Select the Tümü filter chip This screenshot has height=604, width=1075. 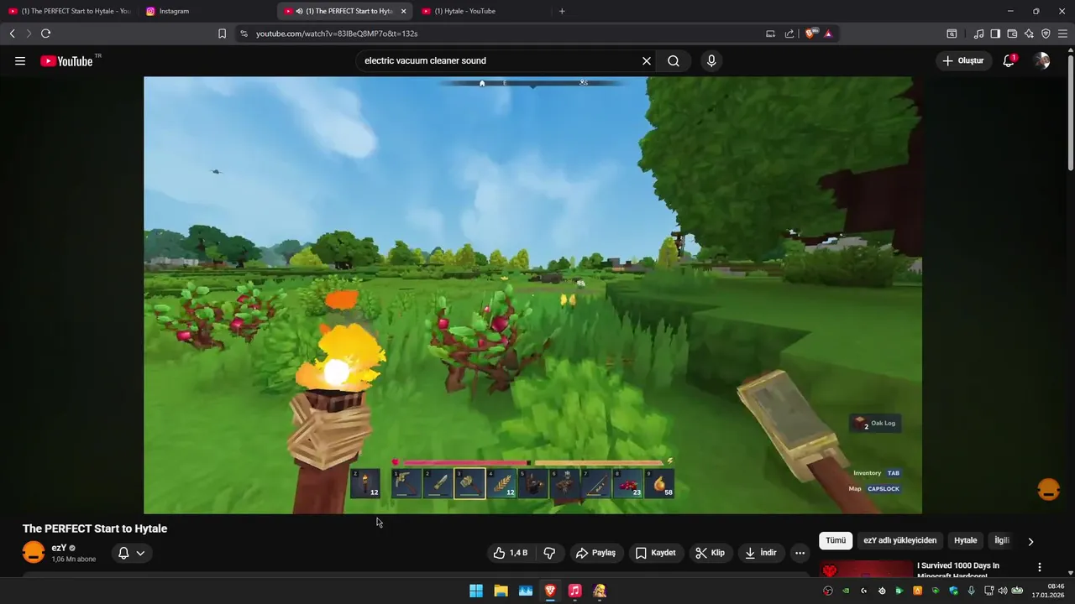[x=836, y=540]
